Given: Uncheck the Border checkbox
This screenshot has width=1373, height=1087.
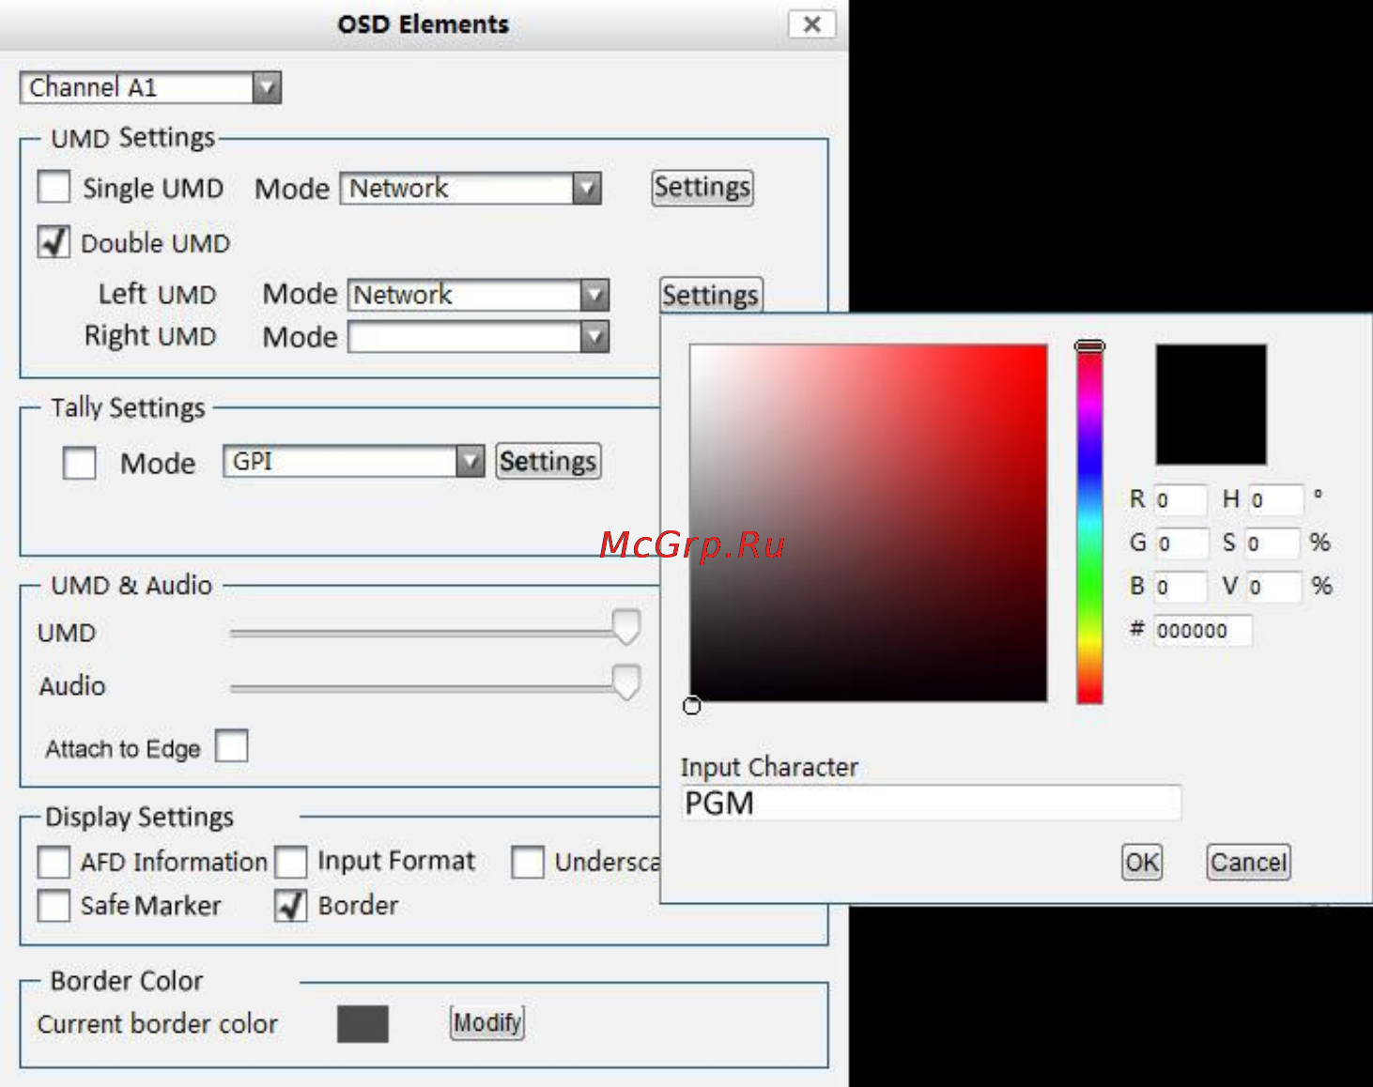Looking at the screenshot, I should 291,905.
